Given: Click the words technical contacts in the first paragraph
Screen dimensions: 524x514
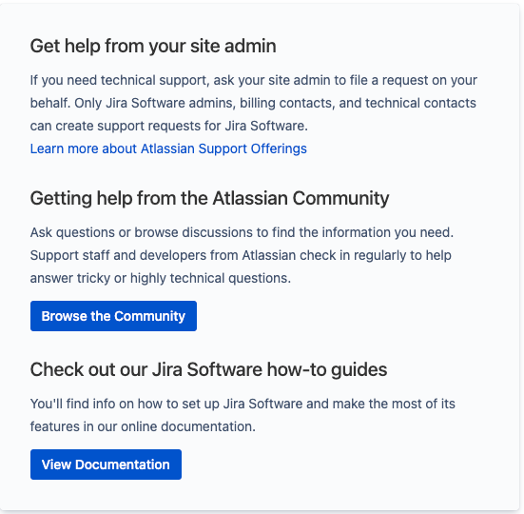Looking at the screenshot, I should click(420, 103).
